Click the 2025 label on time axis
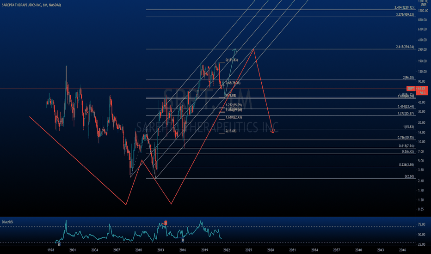 click(248, 250)
